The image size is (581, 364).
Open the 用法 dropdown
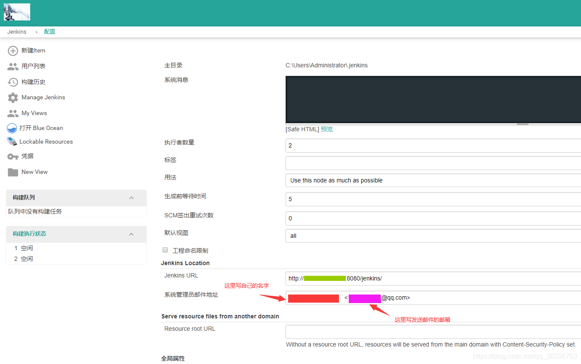coord(433,180)
